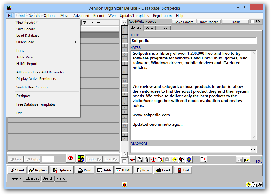Screen dimensions: 271x195
Task: Click the trash can delete icon
Action: (x=146, y=160)
